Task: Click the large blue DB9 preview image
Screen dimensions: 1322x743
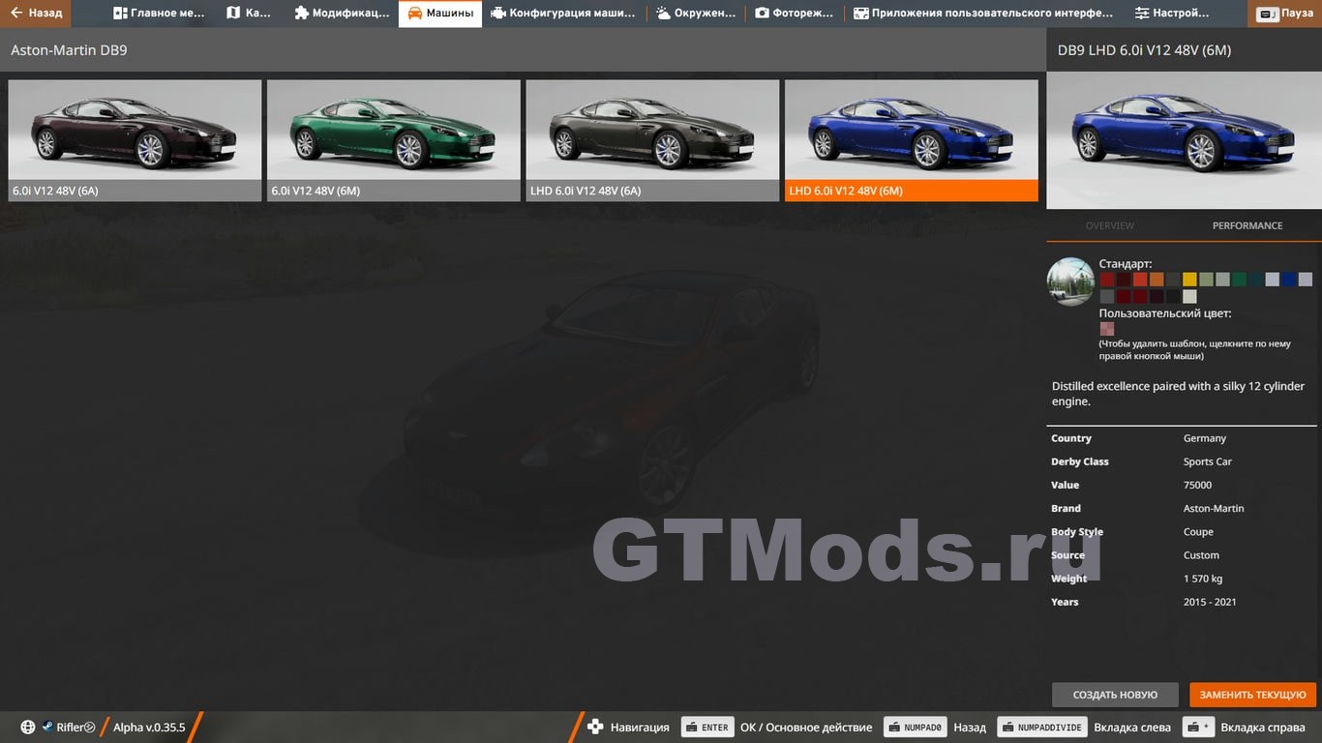Action: pyautogui.click(x=1184, y=140)
